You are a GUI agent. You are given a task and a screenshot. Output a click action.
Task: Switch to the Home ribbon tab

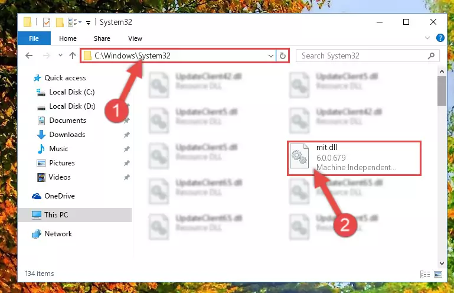tap(68, 38)
